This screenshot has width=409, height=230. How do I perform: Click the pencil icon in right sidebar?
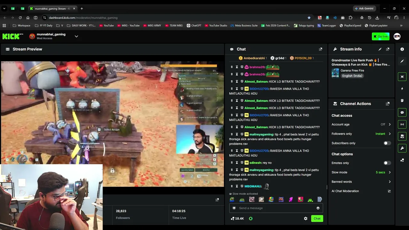point(402,61)
